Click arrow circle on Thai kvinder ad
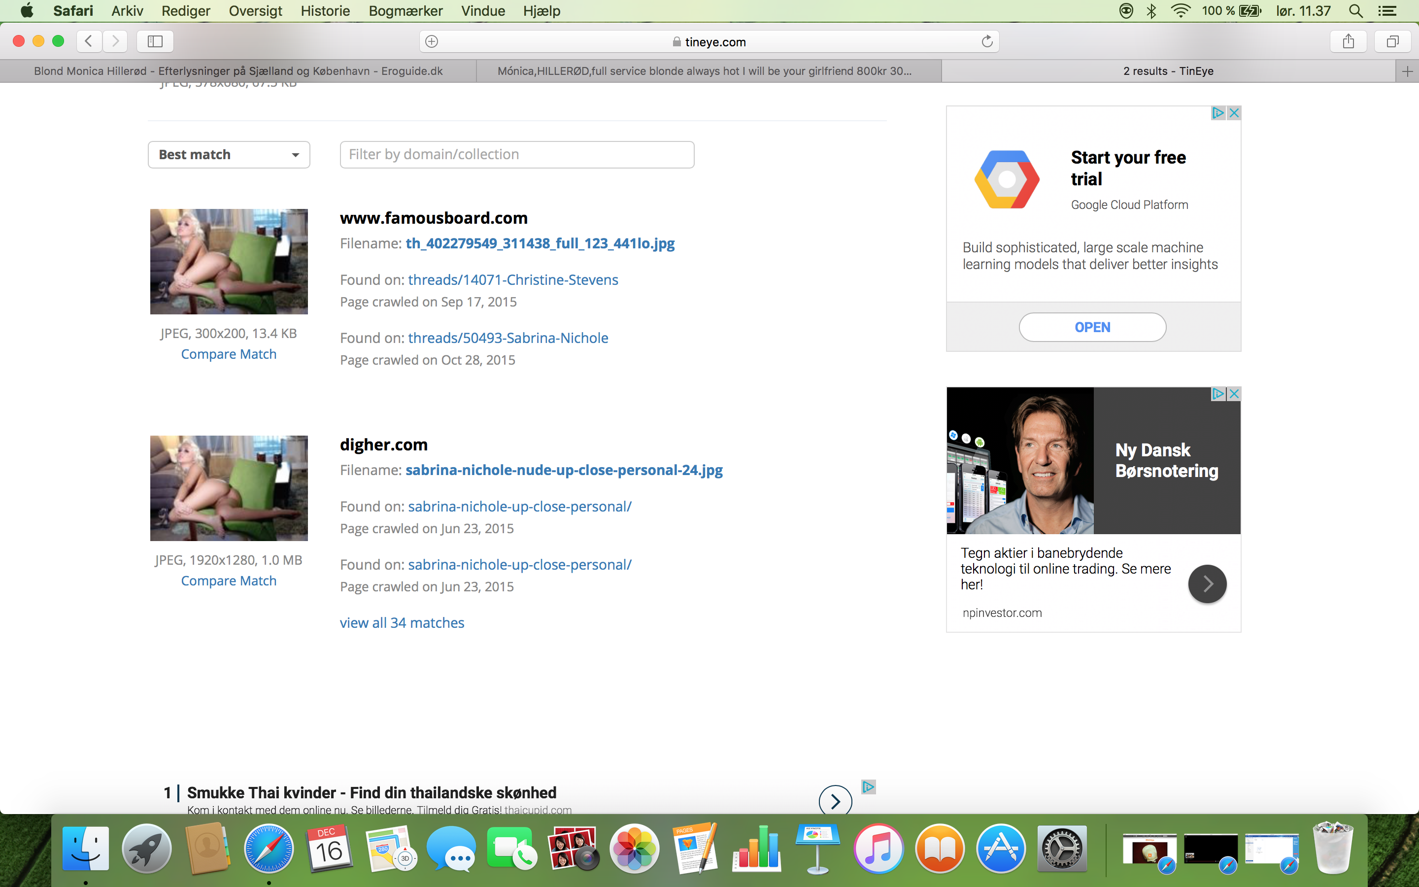Viewport: 1419px width, 887px height. pyautogui.click(x=835, y=800)
